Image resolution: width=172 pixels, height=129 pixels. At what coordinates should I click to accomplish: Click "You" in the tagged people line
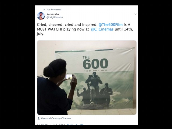(43, 118)
